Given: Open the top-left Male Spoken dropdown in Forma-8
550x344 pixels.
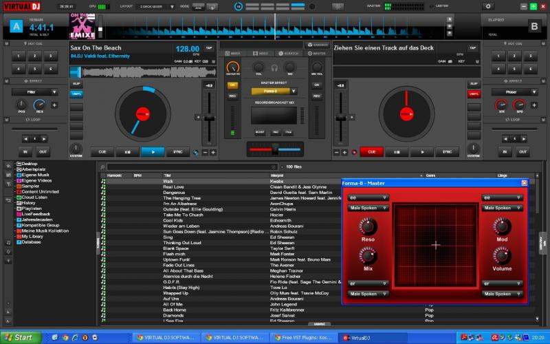Looking at the screenshot, I should coord(368,208).
